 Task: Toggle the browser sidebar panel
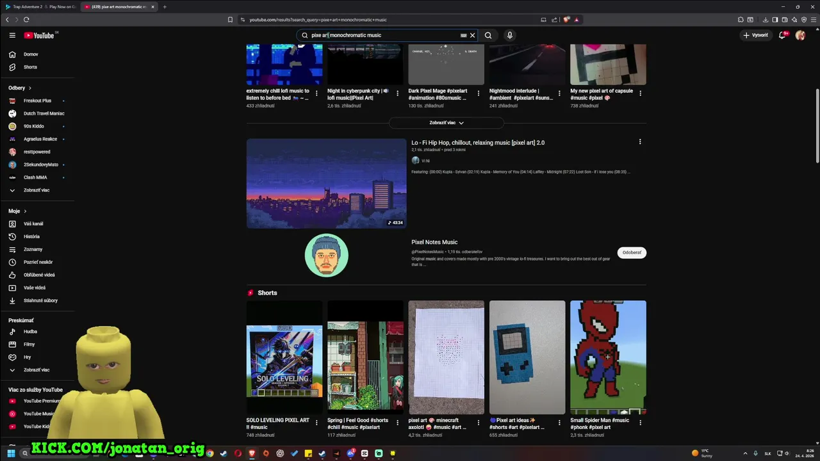coord(775,20)
